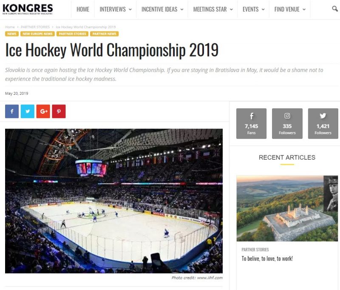Open Instagram followers counter box
Viewport: 340px width, 290px height.
[x=287, y=124]
